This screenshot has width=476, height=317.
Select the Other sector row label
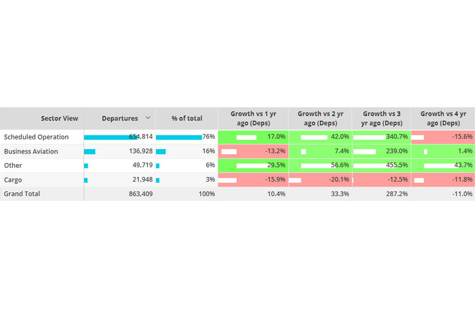(x=14, y=166)
